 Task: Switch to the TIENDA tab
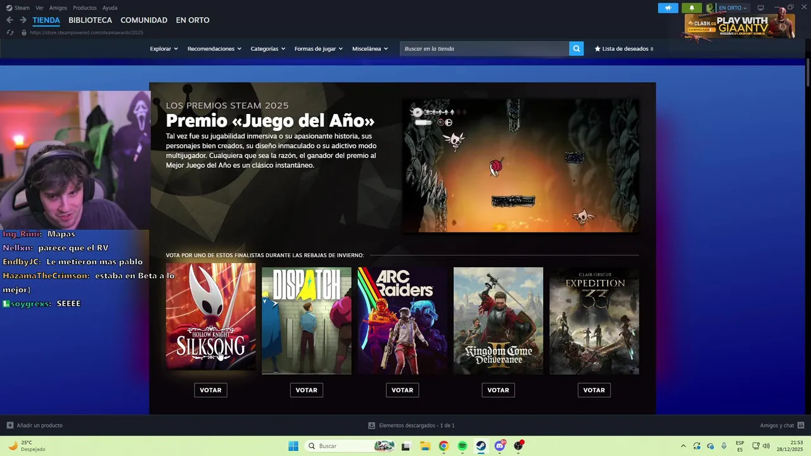point(46,20)
